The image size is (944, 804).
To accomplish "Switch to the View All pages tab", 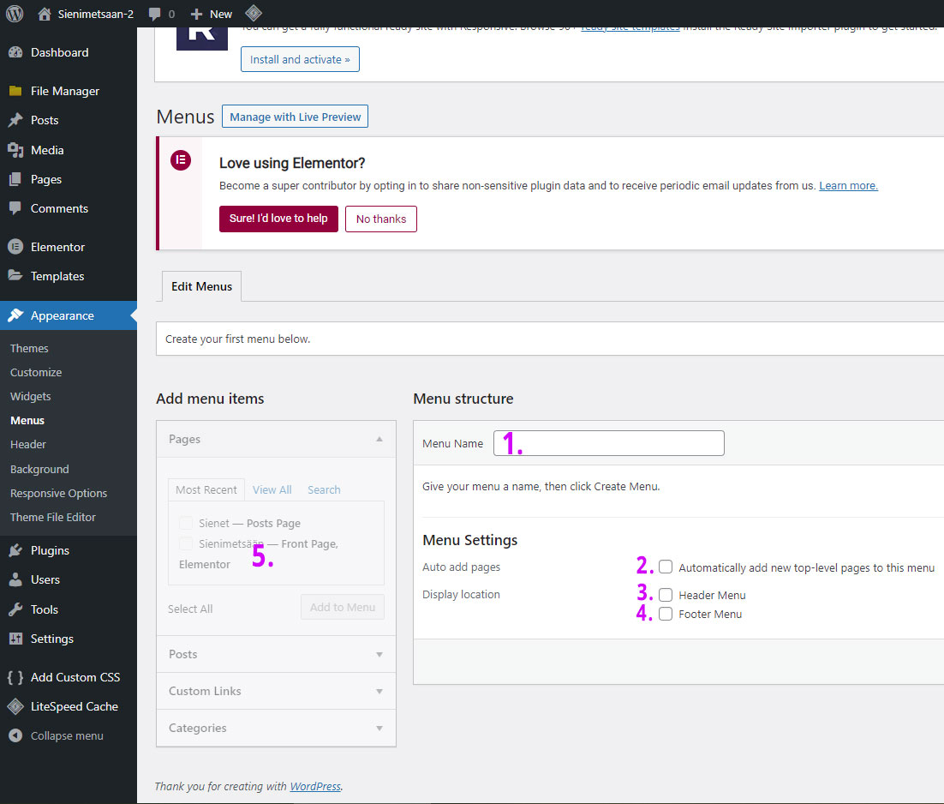I will [x=272, y=489].
